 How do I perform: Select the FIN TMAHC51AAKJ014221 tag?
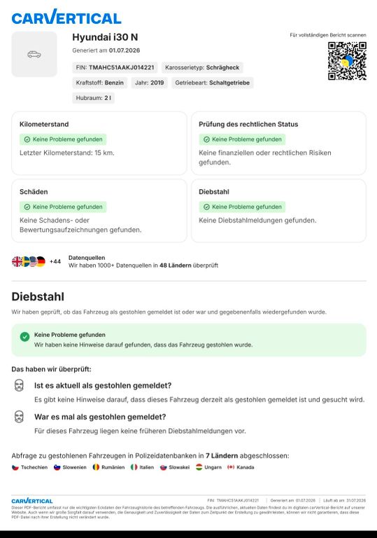pos(115,67)
